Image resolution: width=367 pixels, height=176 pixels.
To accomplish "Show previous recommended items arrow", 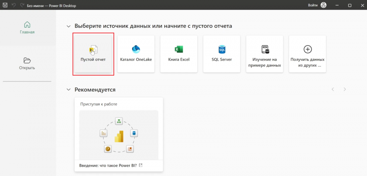I will click(333, 89).
